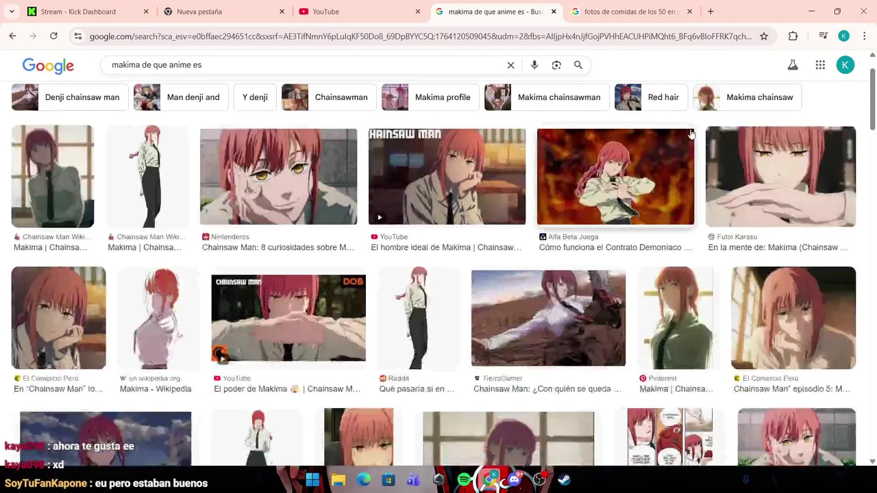This screenshot has height=493, width=877.
Task: Click the address bar URL
Action: pyautogui.click(x=420, y=36)
